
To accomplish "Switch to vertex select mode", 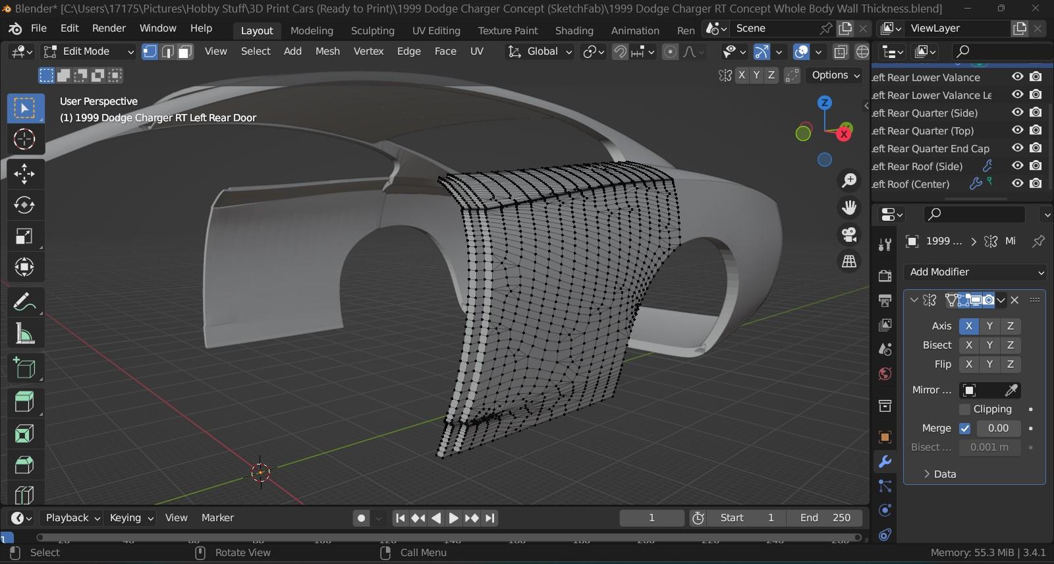I will click(150, 51).
